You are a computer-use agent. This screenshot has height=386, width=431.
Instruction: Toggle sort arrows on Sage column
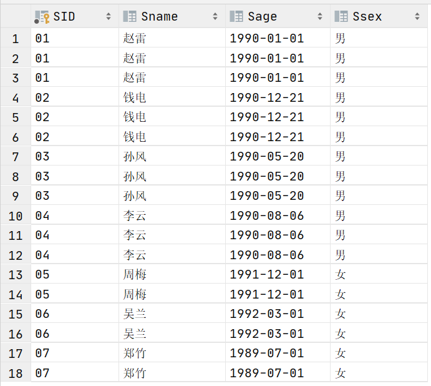(320, 16)
